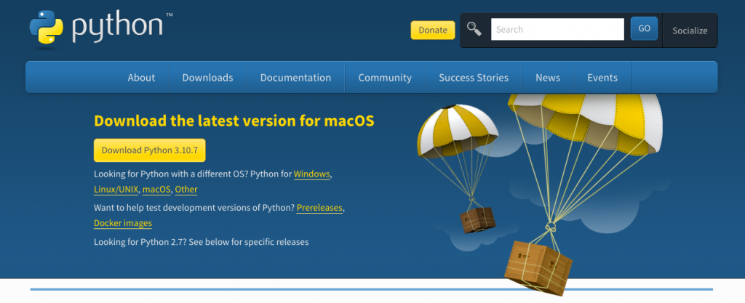Click the Donate button
The height and width of the screenshot is (303, 745).
coord(433,30)
